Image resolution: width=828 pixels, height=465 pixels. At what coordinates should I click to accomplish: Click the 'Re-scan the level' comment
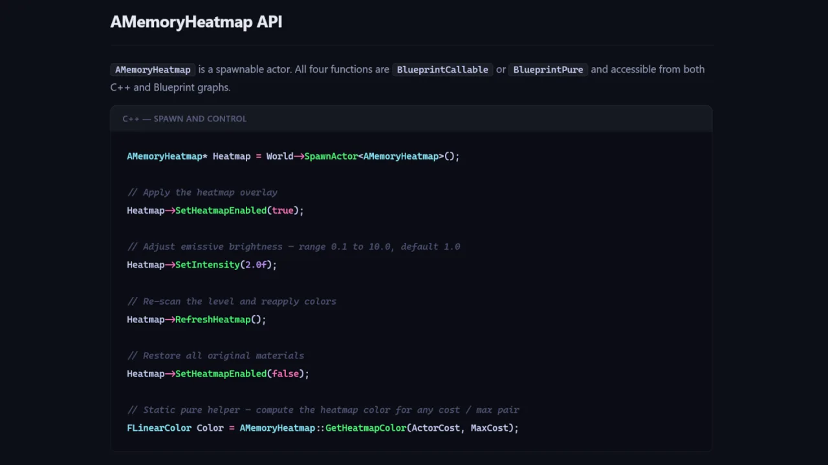tap(232, 302)
